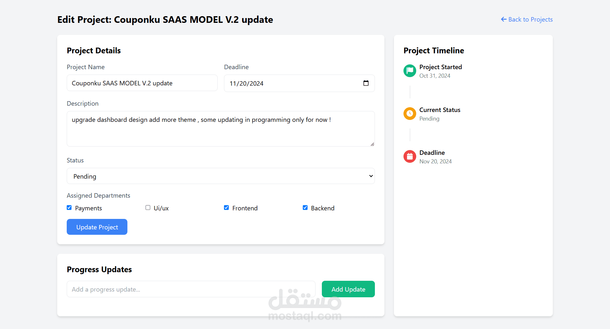Click the green Project Started flag icon
This screenshot has height=329, width=610.
coord(410,70)
